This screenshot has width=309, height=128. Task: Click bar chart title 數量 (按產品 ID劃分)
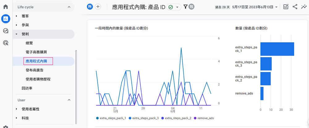coord(251,28)
